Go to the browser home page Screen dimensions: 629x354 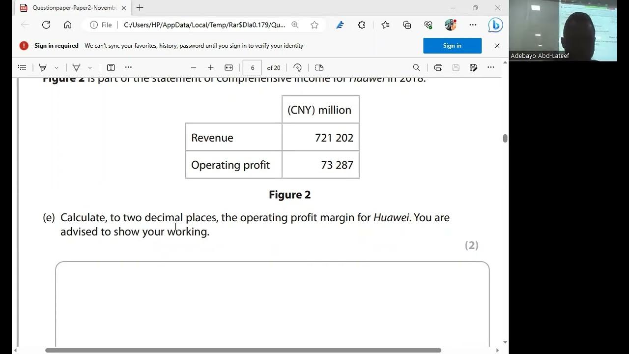(x=68, y=25)
